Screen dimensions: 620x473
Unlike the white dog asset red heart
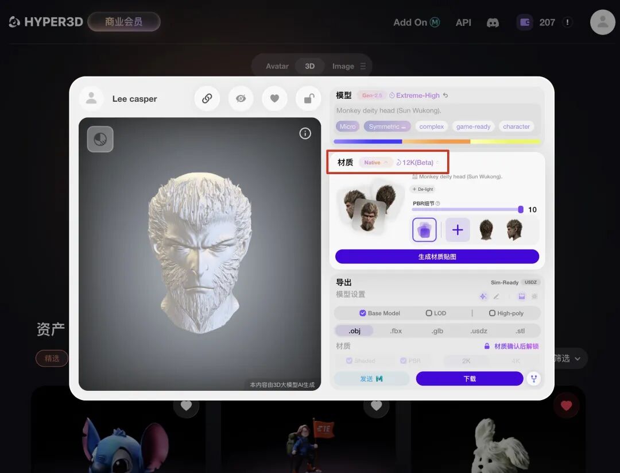566,405
